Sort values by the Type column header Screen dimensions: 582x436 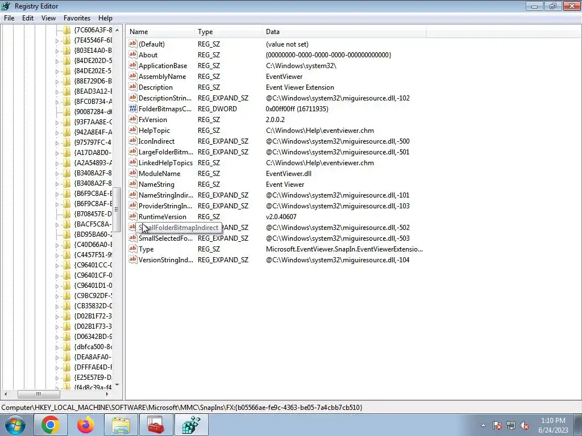click(x=228, y=32)
